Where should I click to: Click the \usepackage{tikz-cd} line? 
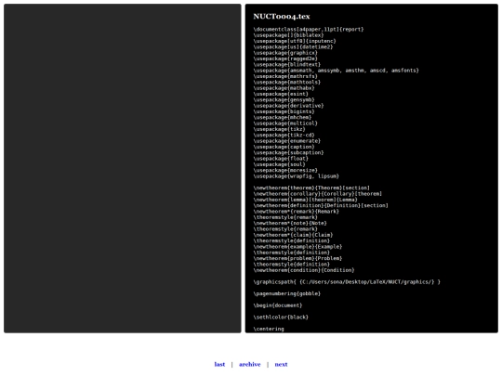[284, 135]
